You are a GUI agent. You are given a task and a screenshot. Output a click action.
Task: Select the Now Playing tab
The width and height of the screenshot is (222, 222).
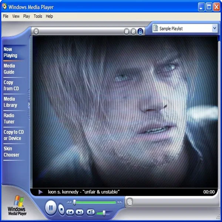click(x=14, y=53)
